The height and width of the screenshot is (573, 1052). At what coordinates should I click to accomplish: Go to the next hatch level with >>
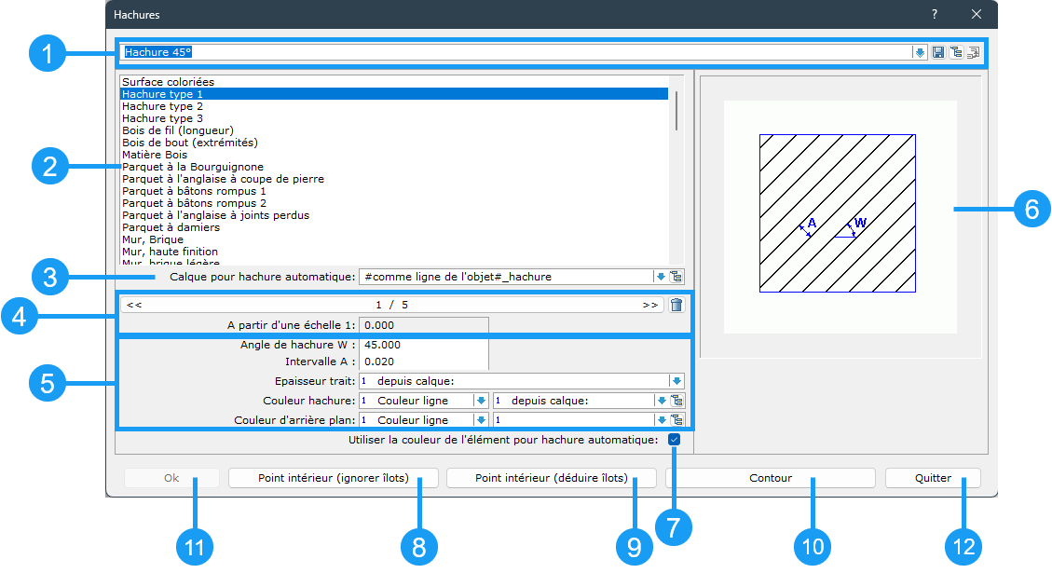point(649,305)
